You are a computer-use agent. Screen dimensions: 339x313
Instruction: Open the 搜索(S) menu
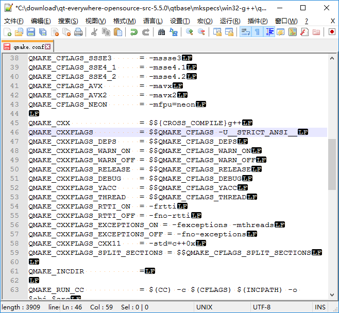click(x=68, y=21)
